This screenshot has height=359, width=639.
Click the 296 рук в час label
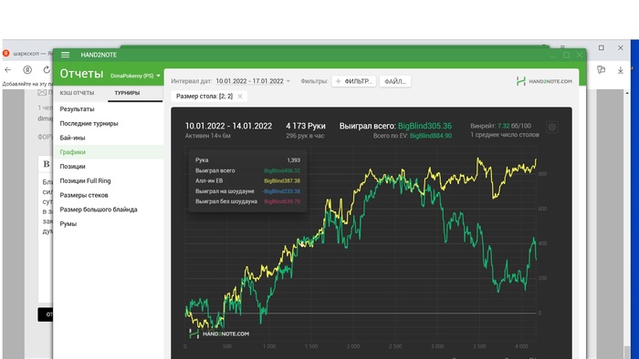305,136
